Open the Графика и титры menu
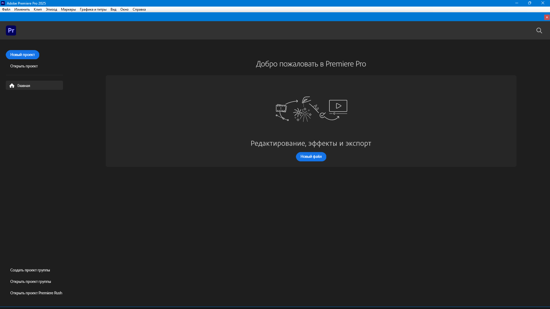The width and height of the screenshot is (550, 309). [93, 9]
